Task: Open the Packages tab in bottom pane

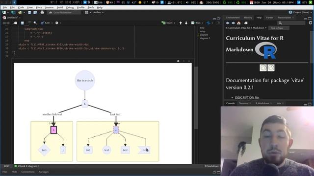Action: coord(44,172)
